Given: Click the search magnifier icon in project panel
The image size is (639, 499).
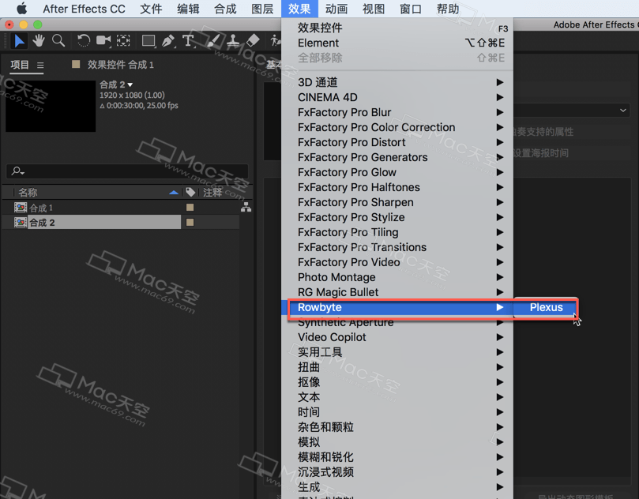Looking at the screenshot, I should tap(17, 171).
